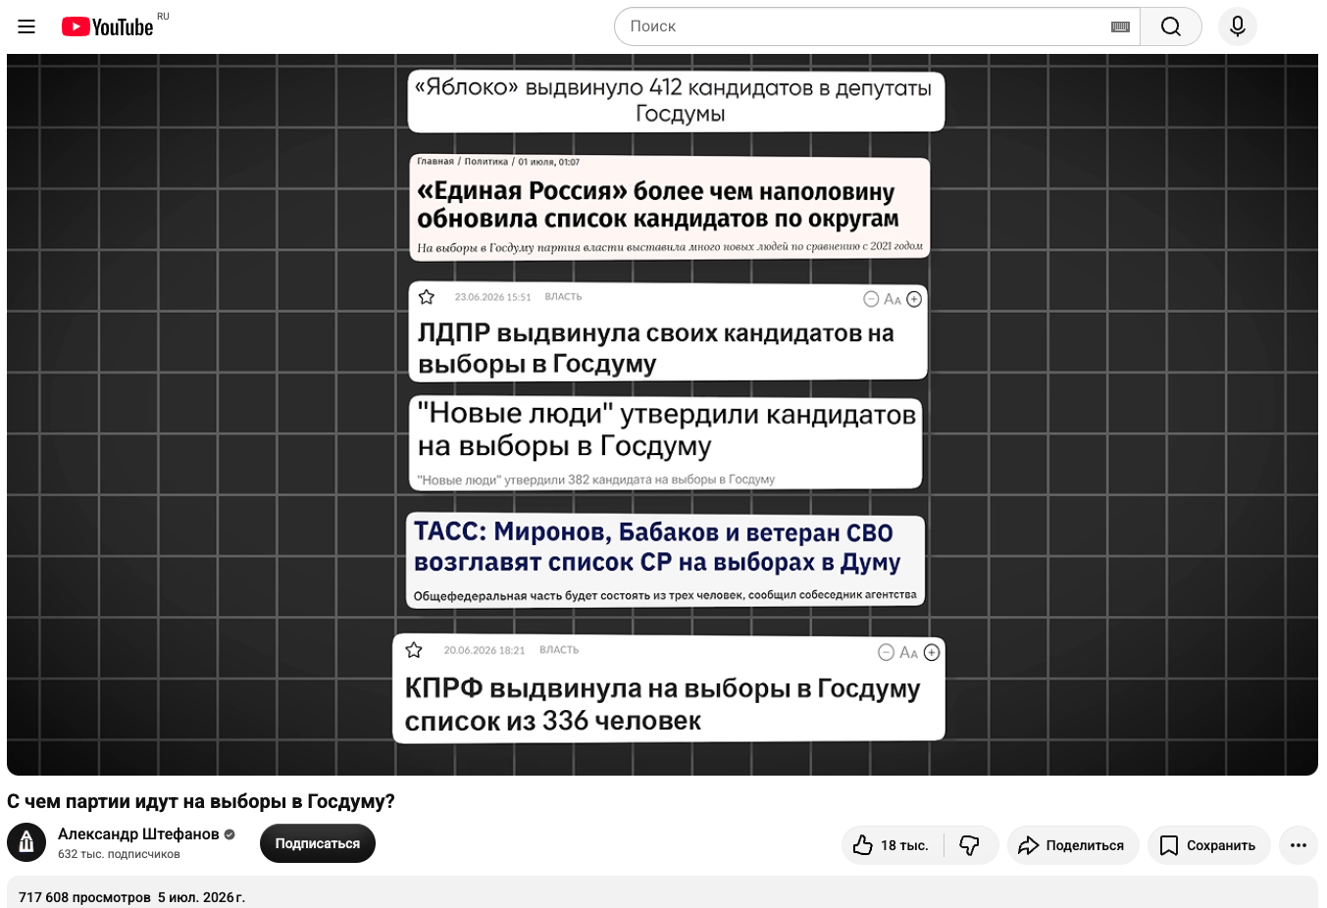The image size is (1327, 908).
Task: Like the video with thumbs up
Action: point(891,845)
